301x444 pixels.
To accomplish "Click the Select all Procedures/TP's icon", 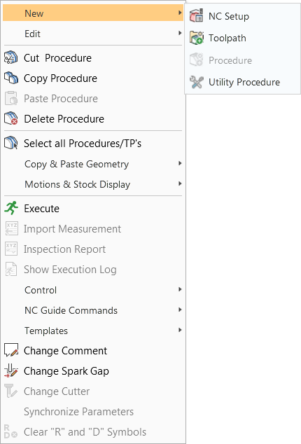I will pos(10,144).
